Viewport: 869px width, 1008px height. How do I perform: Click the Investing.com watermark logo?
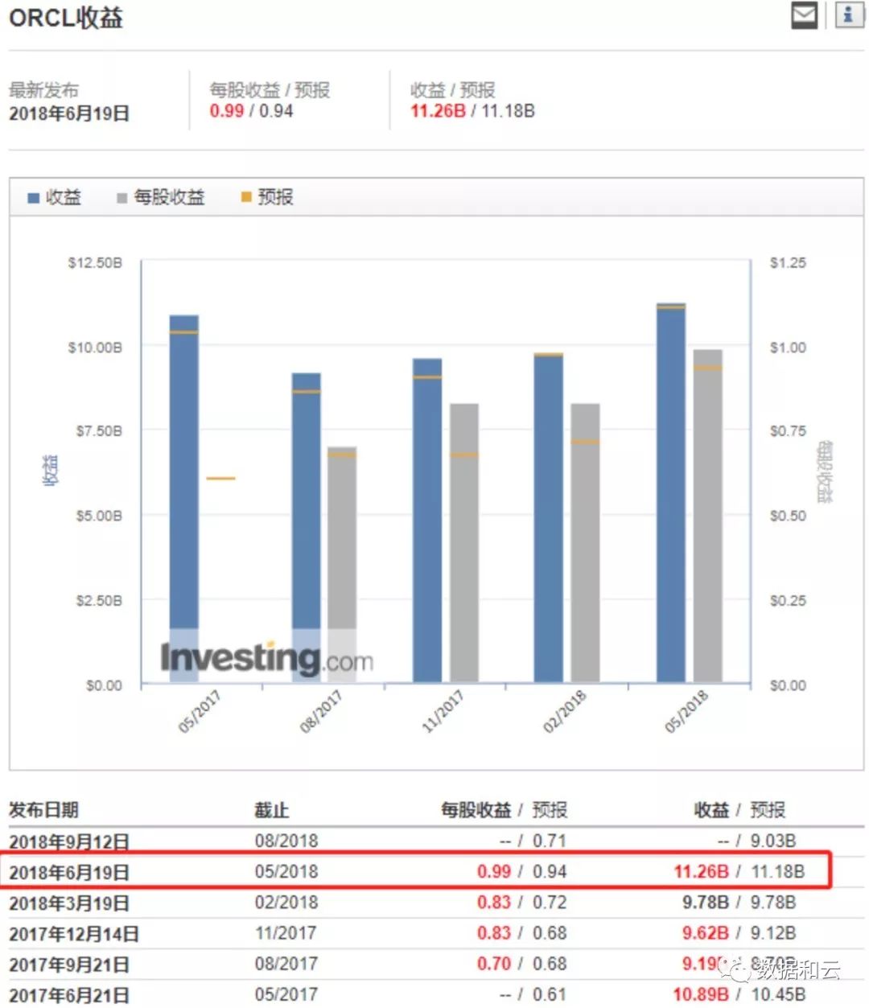266,659
